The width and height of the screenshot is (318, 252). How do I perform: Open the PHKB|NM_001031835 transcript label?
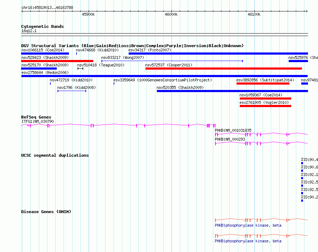point(233,130)
